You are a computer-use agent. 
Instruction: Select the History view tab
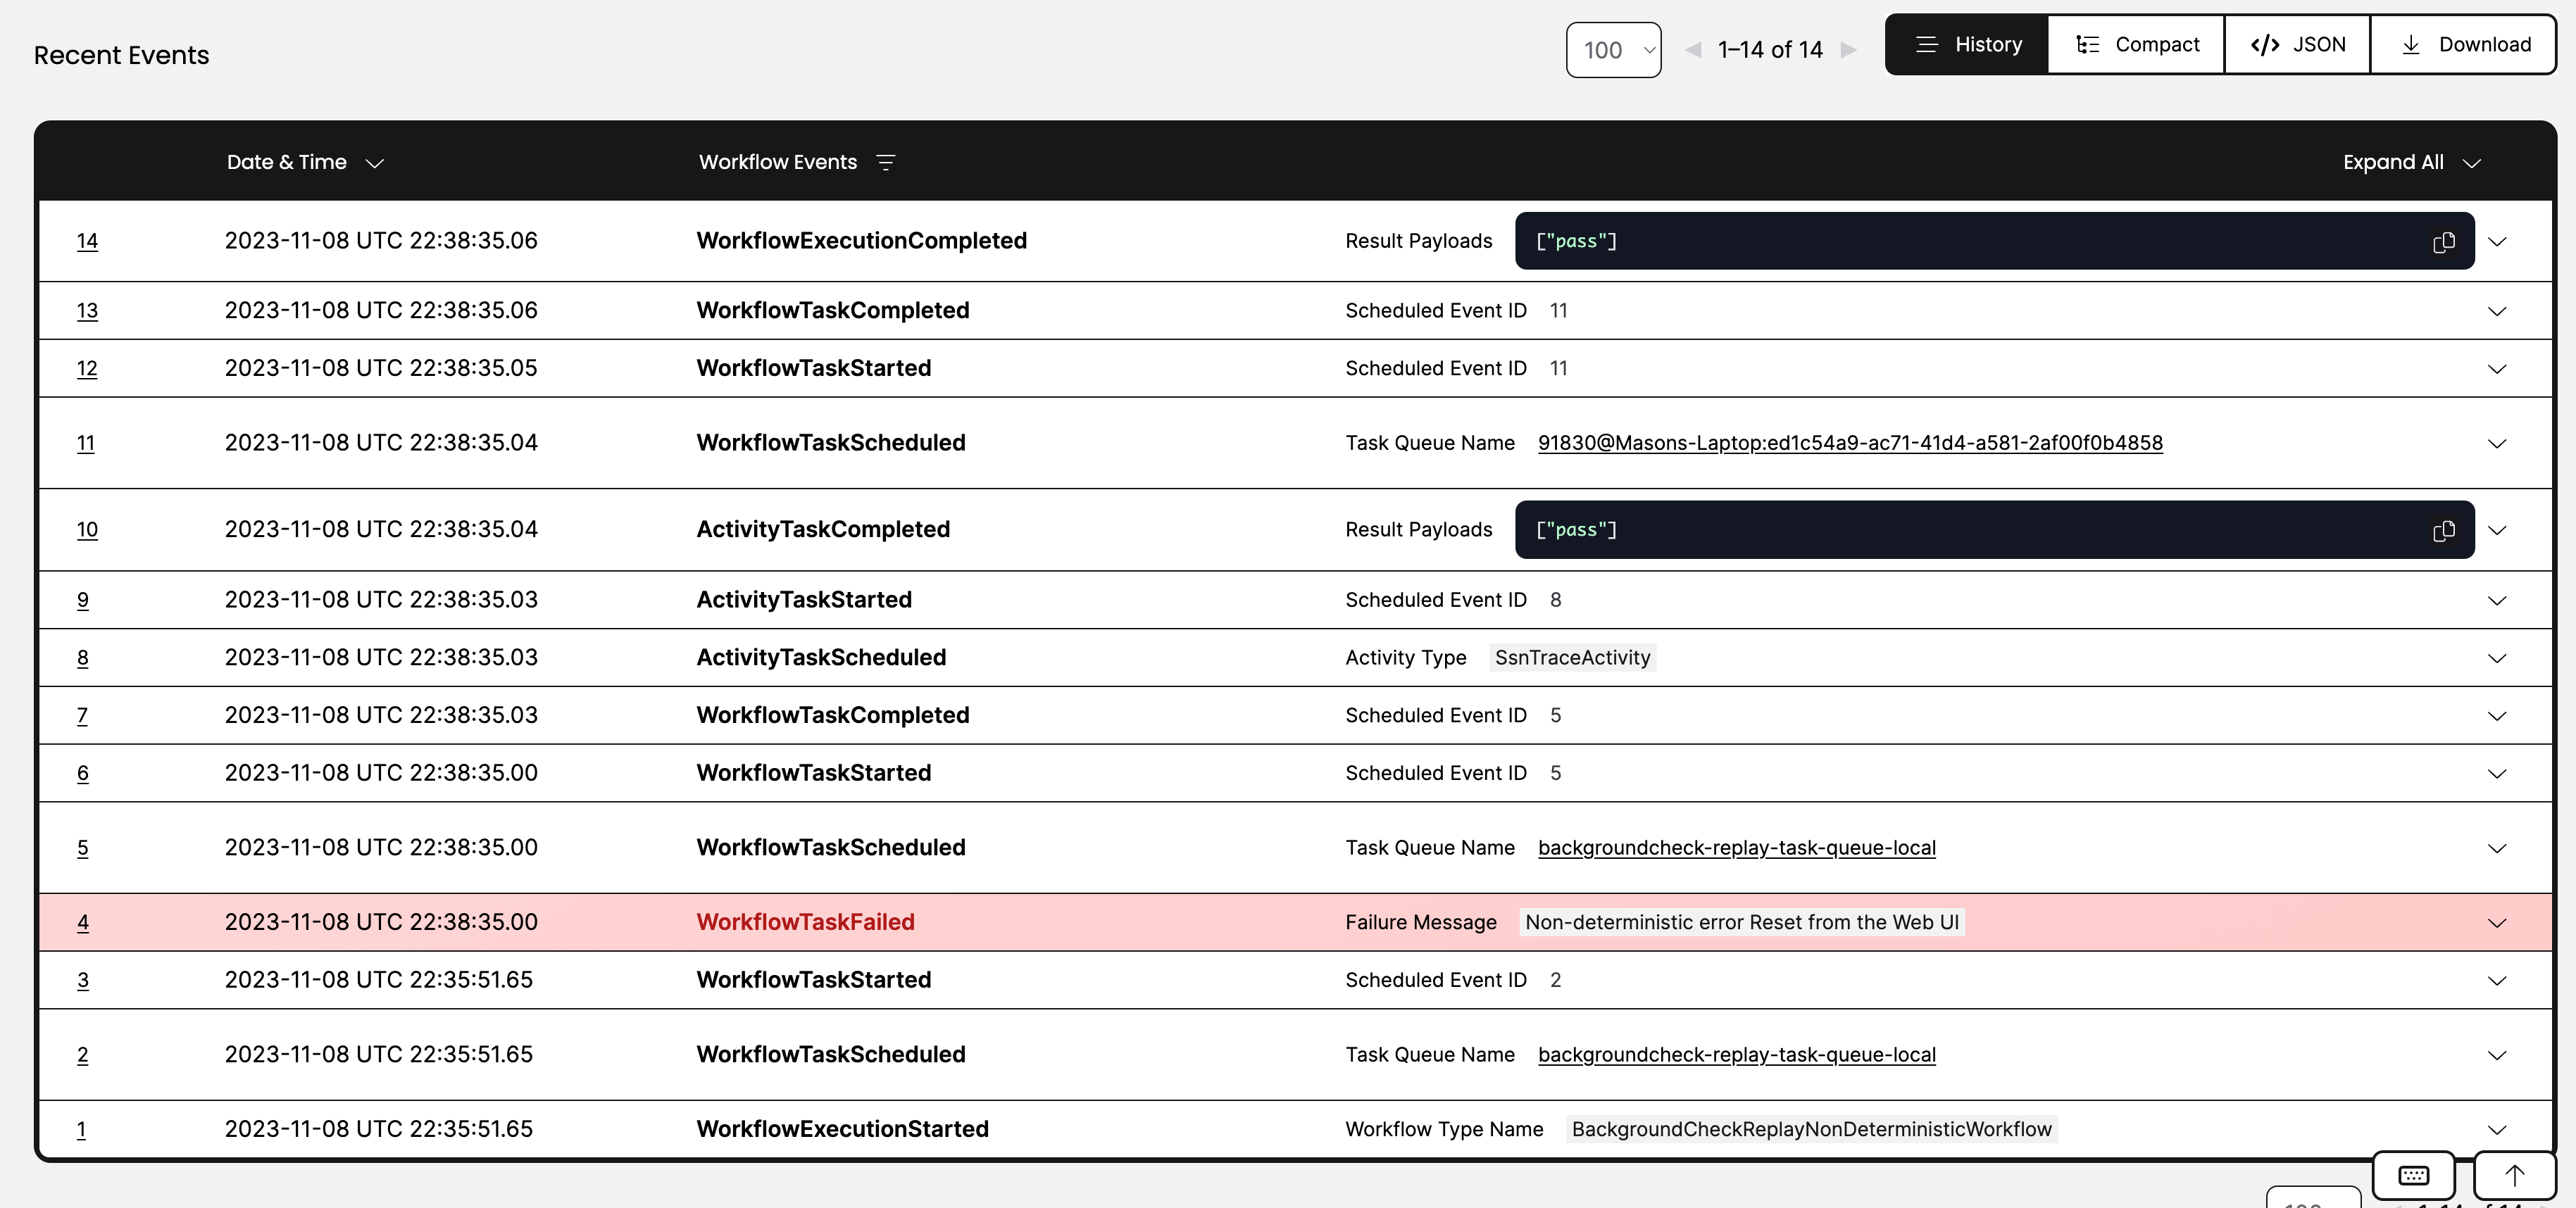tap(1967, 45)
